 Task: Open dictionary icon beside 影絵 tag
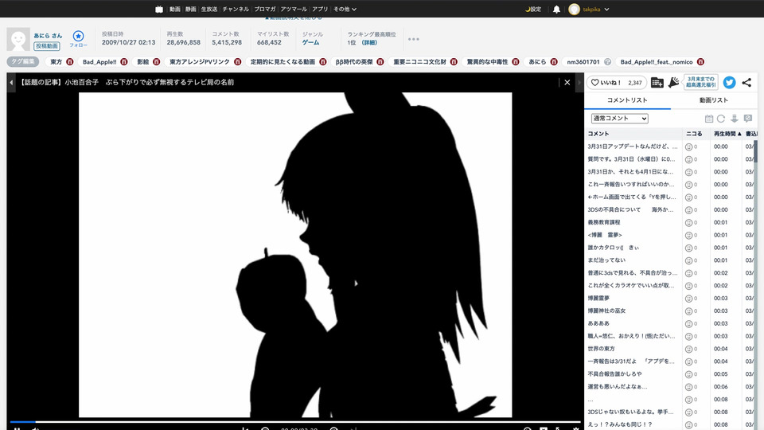[157, 62]
